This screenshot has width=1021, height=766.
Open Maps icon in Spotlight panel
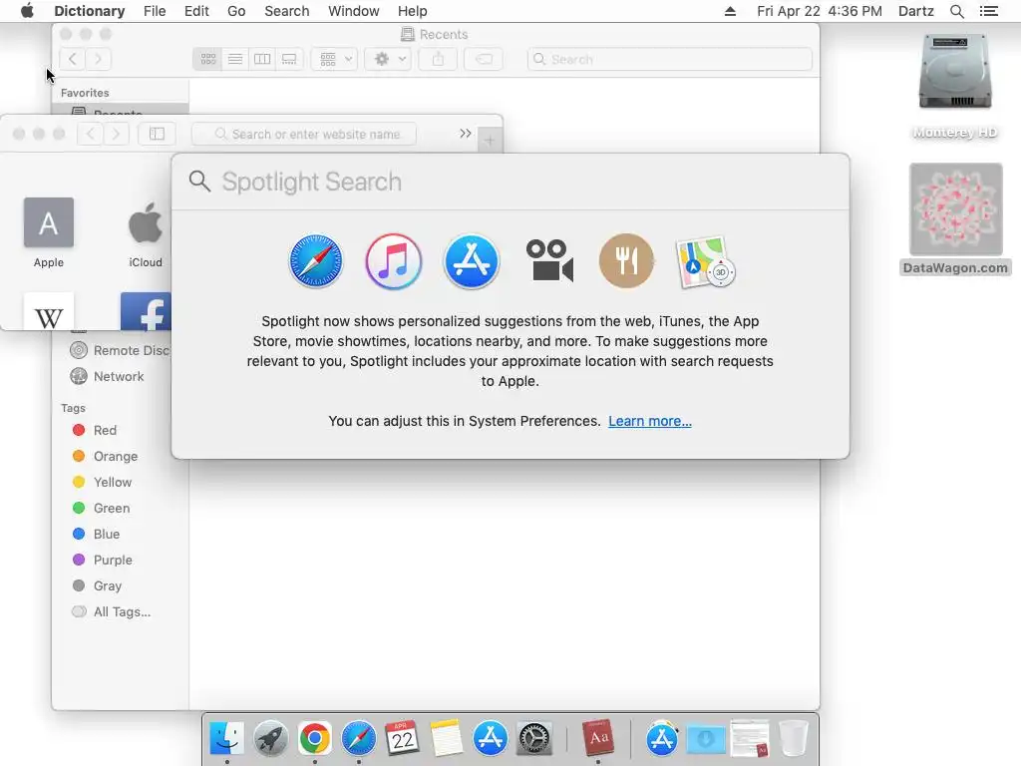tap(705, 261)
